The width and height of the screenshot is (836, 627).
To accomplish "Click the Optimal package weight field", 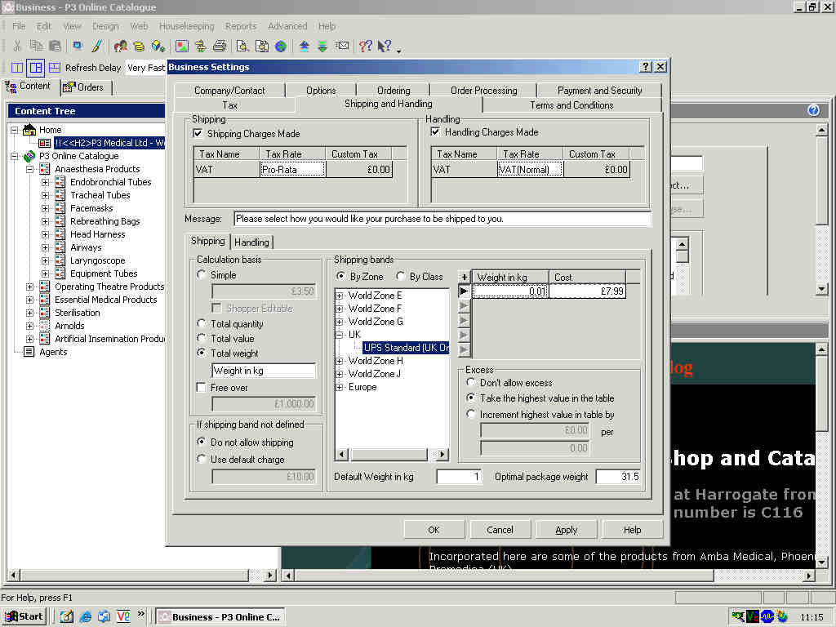I will (618, 477).
